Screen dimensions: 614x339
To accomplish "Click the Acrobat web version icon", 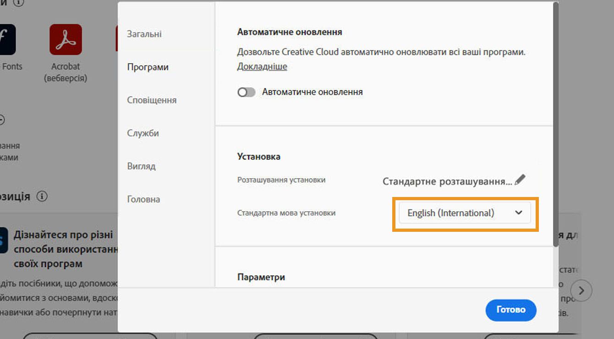I will pos(66,40).
